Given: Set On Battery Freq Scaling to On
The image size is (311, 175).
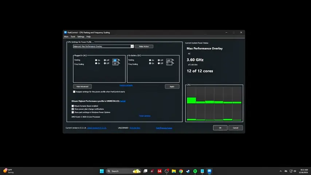Looking at the screenshot, I should click(x=150, y=63).
